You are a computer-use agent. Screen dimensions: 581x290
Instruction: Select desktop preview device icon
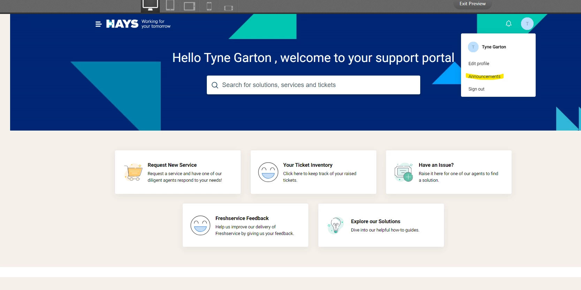[x=150, y=5]
